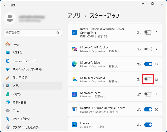Click the Intel Graphics Command Center icon
Screen dimensions: 167x132
click(74, 32)
